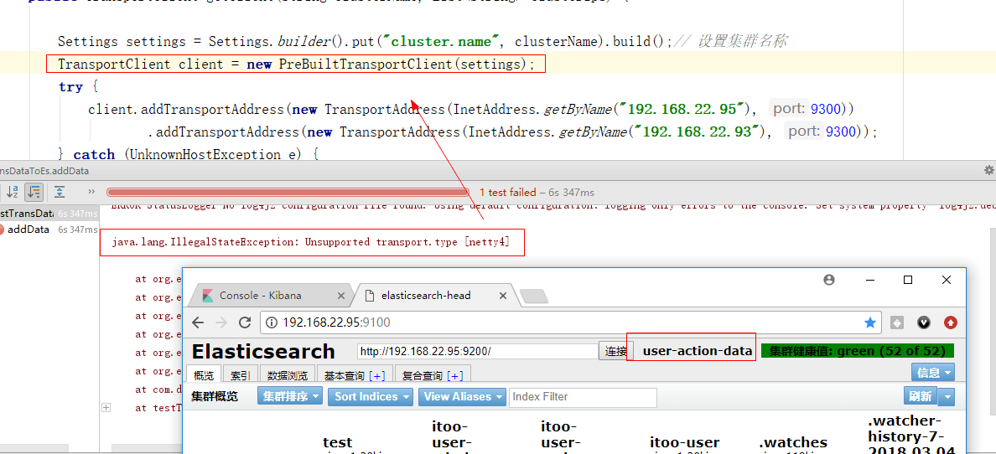
Task: Click the PreBuiltTransportClient code line
Action: 296,64
